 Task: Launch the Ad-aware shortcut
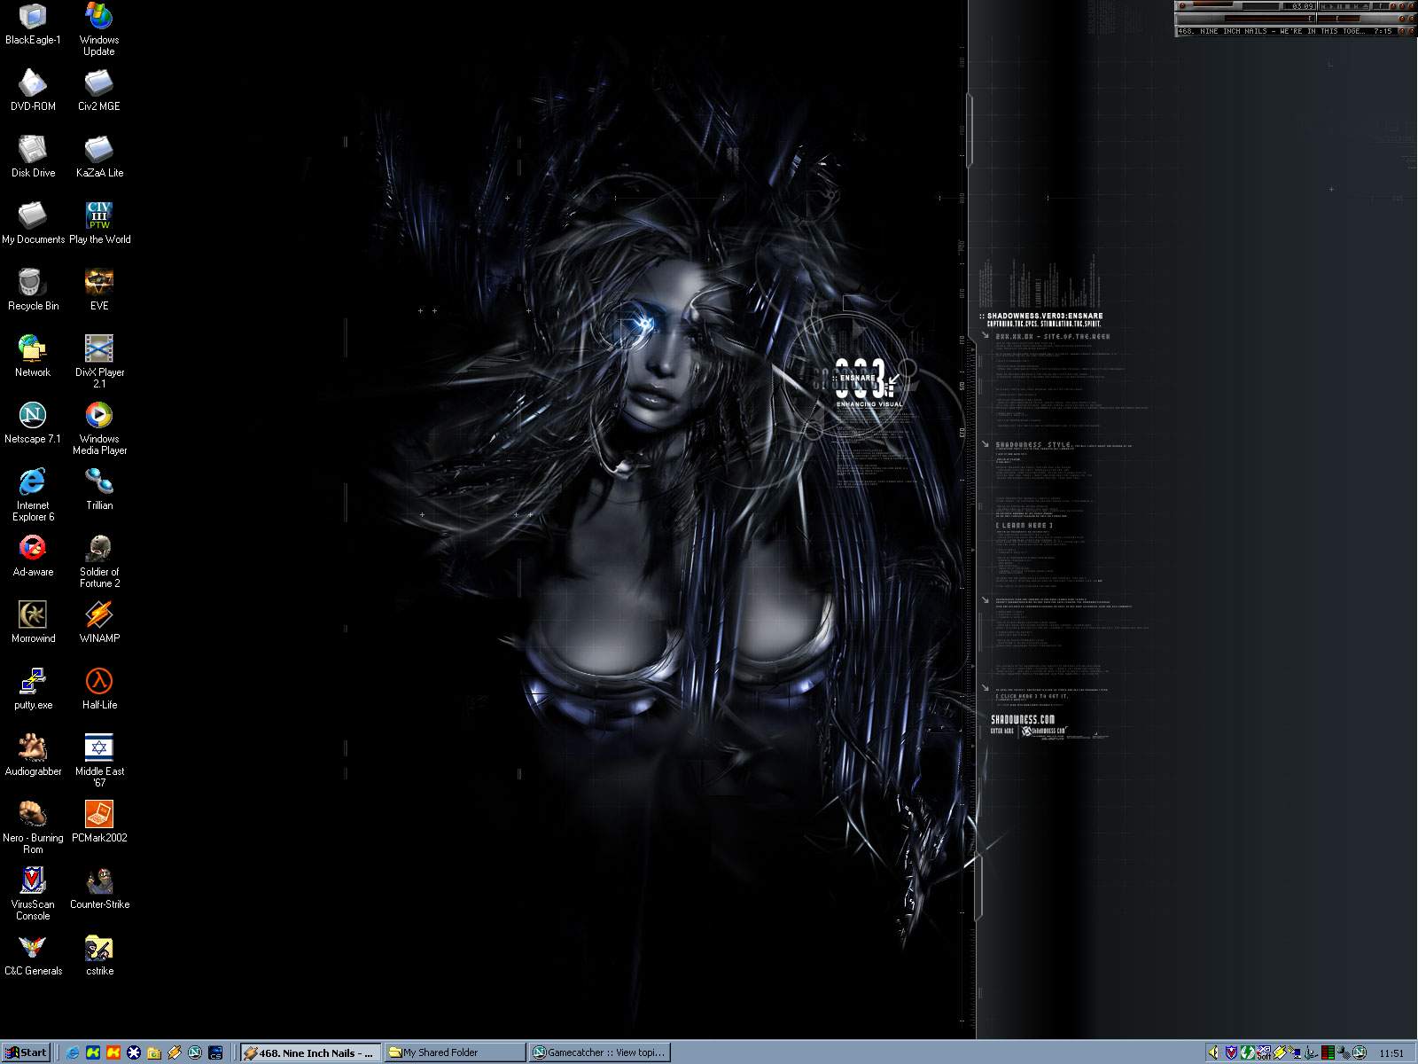(33, 556)
